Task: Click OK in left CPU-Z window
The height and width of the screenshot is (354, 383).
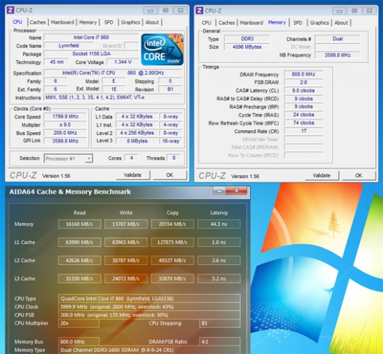Action: pyautogui.click(x=169, y=175)
